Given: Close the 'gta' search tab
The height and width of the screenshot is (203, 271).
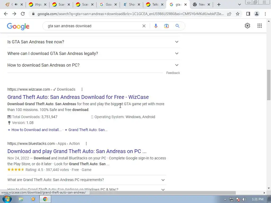Looking at the screenshot, I should (186, 4).
